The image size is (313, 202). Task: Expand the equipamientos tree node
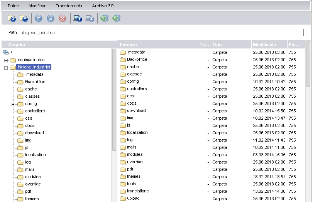[6, 60]
